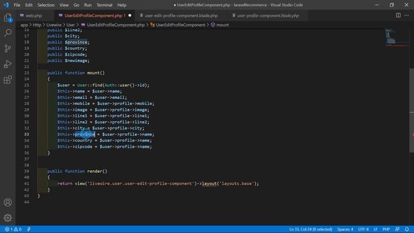Open the Help menu
Viewport: 414px width, 233px height.
tap(122, 5)
